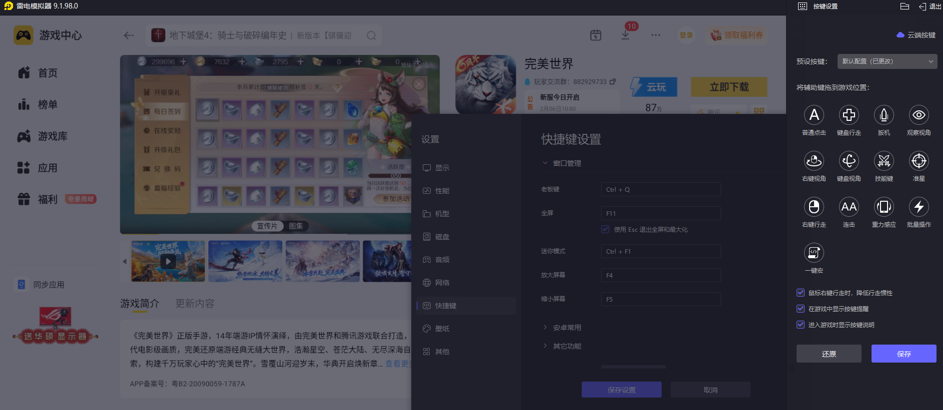Open the three-dot more menu
Image resolution: width=943 pixels, height=410 pixels.
click(656, 35)
